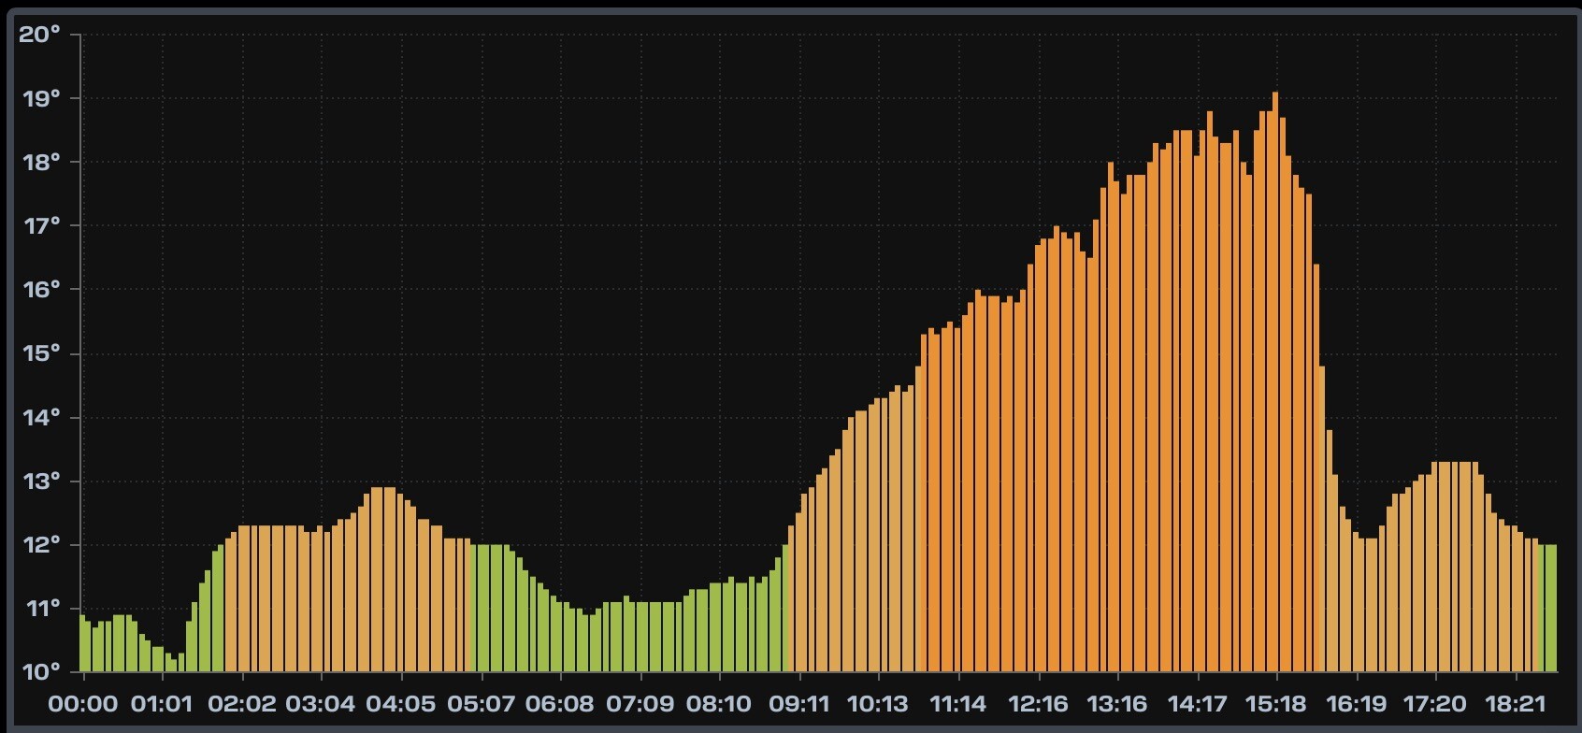1582x733 pixels.
Task: Select the tallest orange bar peaking above 19°
Action: [1275, 381]
